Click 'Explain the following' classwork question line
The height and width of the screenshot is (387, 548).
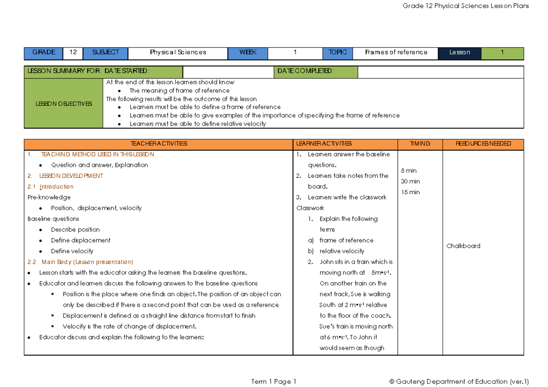[349, 219]
